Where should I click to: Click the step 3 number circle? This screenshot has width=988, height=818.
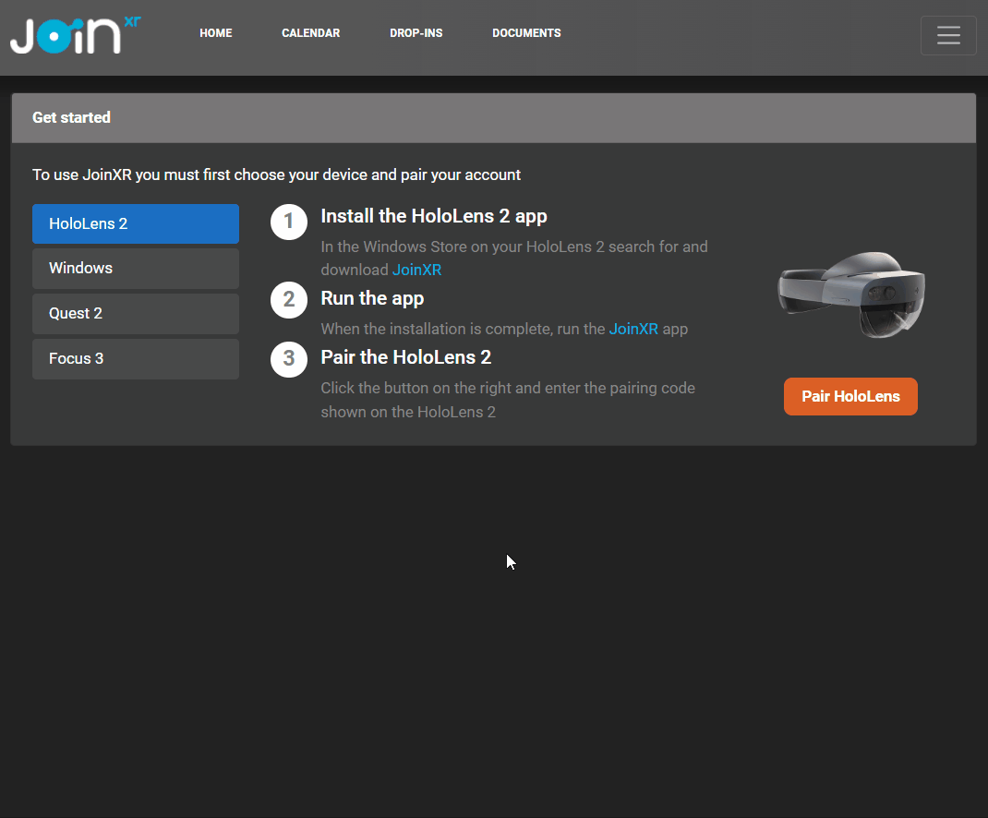[289, 359]
